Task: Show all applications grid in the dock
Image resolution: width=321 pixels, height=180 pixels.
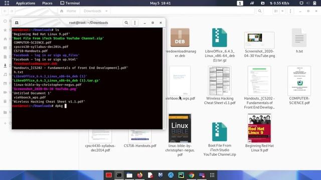Action: [212, 175]
